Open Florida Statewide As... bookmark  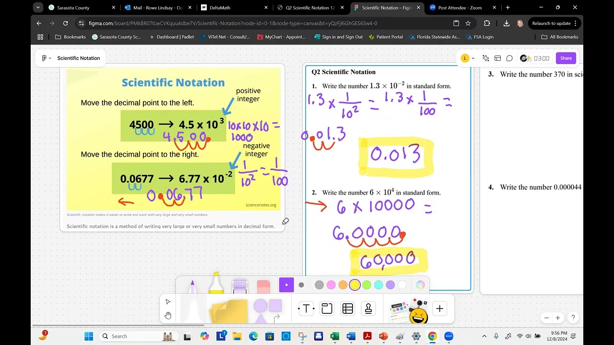tap(434, 37)
